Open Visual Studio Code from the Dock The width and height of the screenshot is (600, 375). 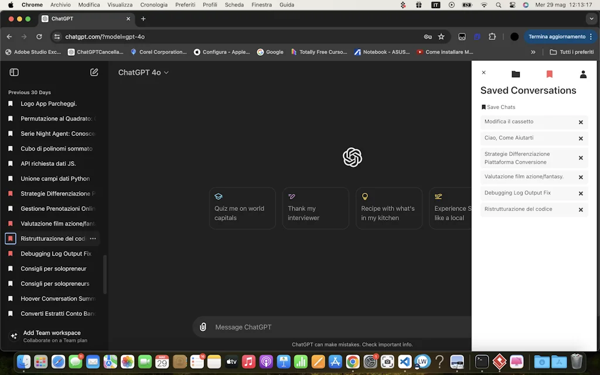pos(405,362)
